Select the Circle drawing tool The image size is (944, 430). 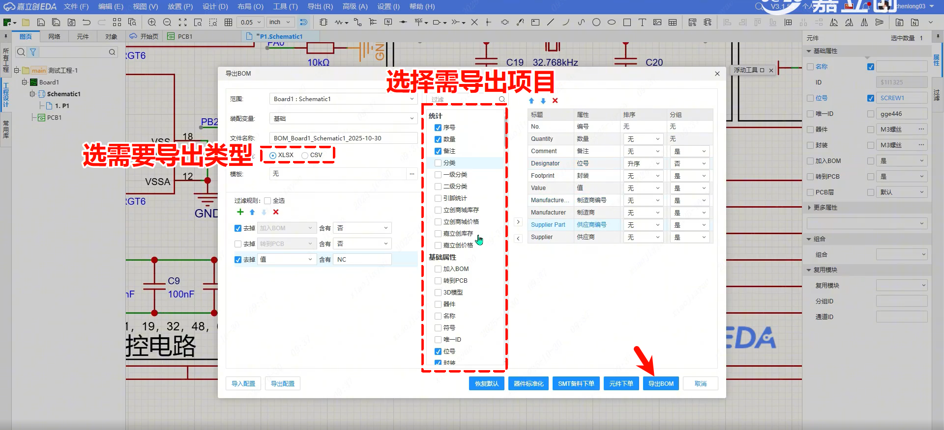click(x=596, y=22)
